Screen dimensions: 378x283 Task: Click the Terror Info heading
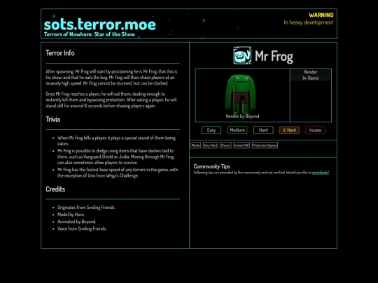[60, 53]
